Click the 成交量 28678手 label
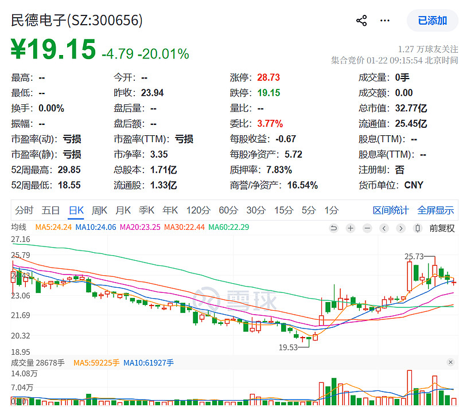Screen dimensions: 459x407 tap(38, 363)
